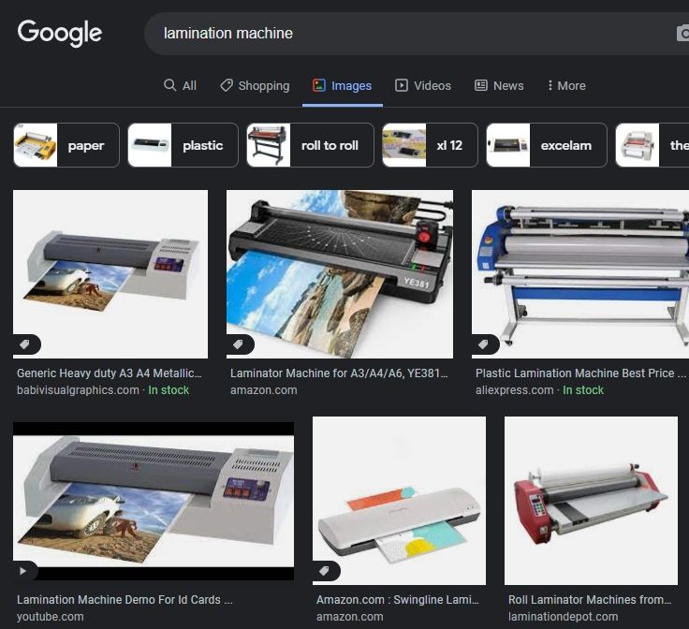The width and height of the screenshot is (689, 629).
Task: Click the search box with 'lamination machine'
Action: coord(417,34)
